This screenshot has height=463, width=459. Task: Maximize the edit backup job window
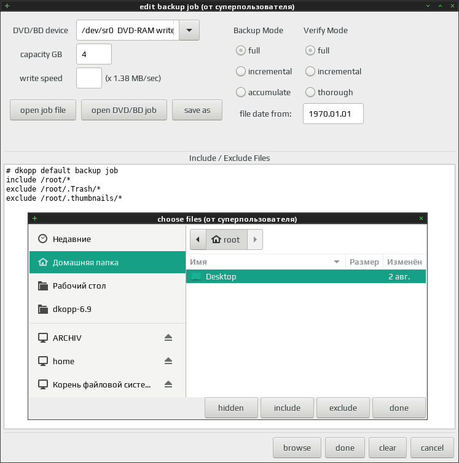[x=440, y=6]
